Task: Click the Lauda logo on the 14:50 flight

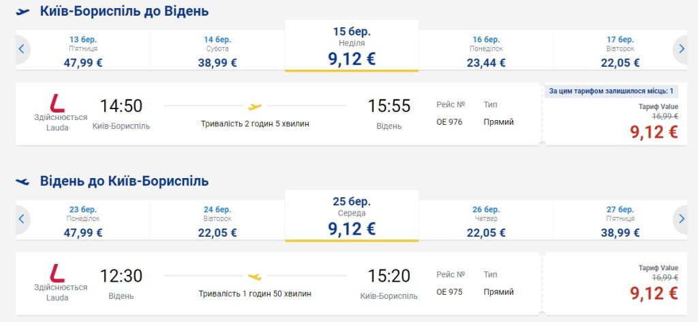Action: coord(58,103)
